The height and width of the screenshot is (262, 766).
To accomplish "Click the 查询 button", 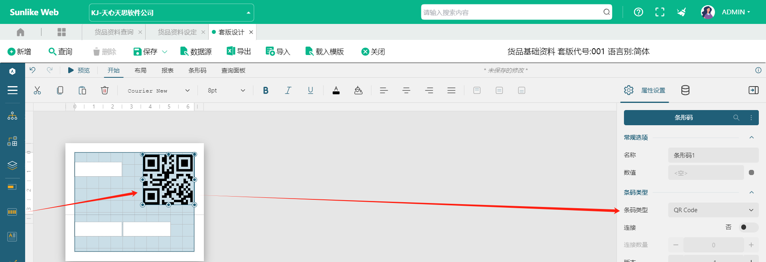I will point(61,51).
